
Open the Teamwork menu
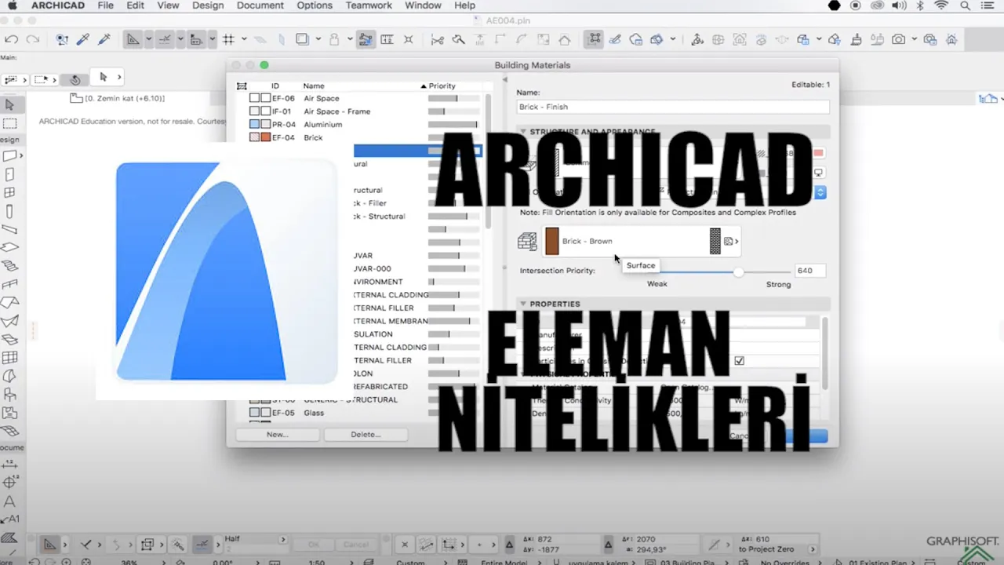point(369,5)
